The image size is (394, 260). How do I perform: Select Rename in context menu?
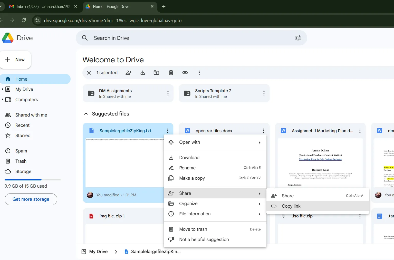215,168
